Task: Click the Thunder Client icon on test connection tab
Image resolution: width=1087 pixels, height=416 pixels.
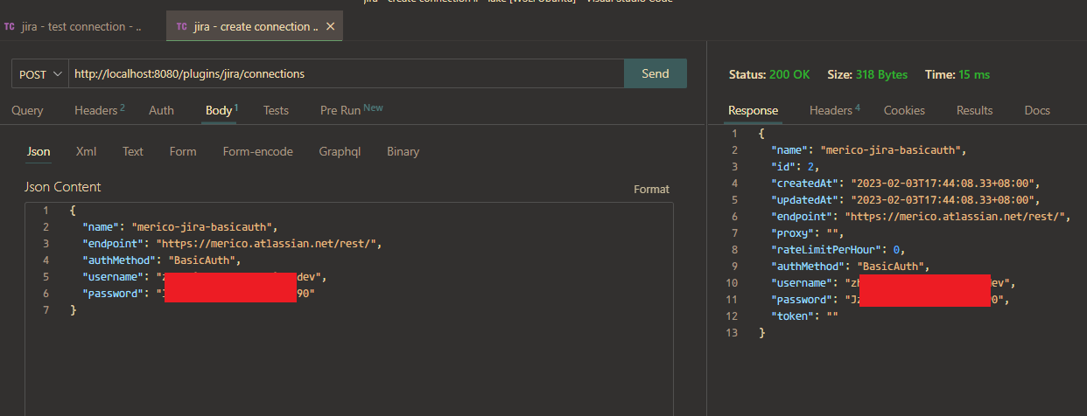Action: pos(9,26)
